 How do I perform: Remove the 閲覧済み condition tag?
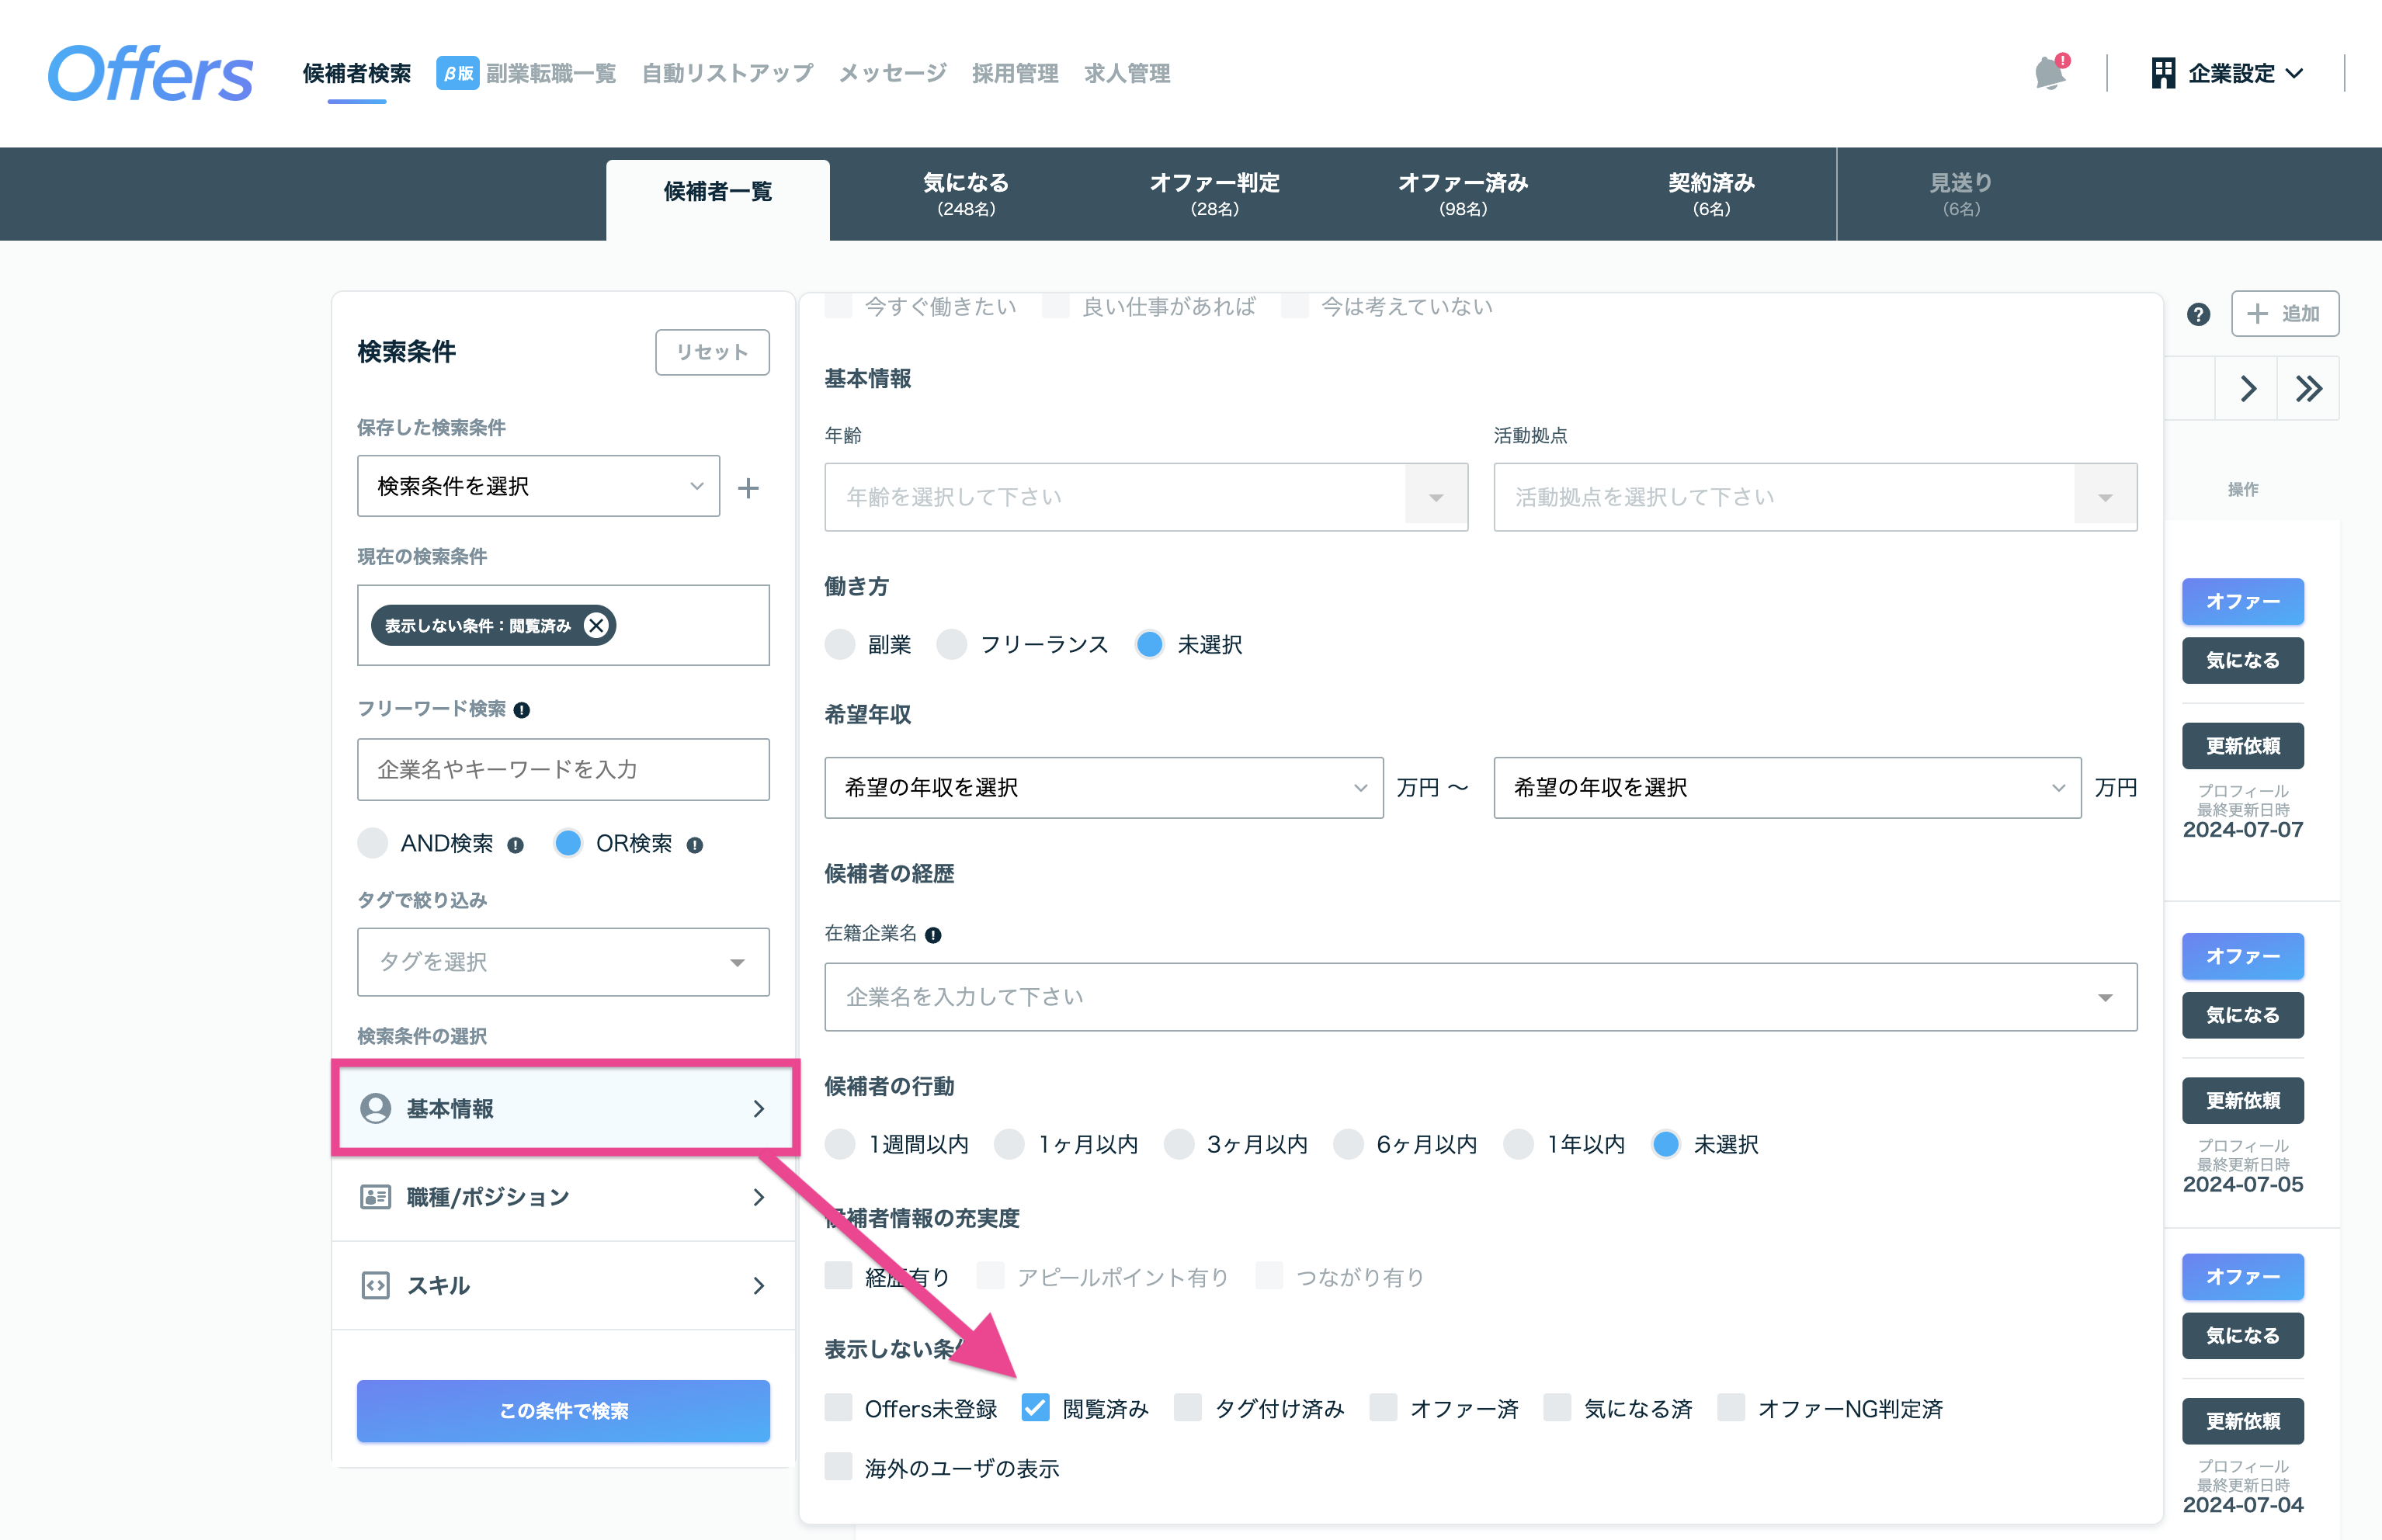coord(596,626)
